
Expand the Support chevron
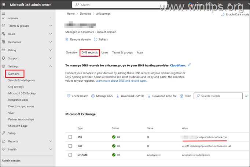tap(51, 58)
